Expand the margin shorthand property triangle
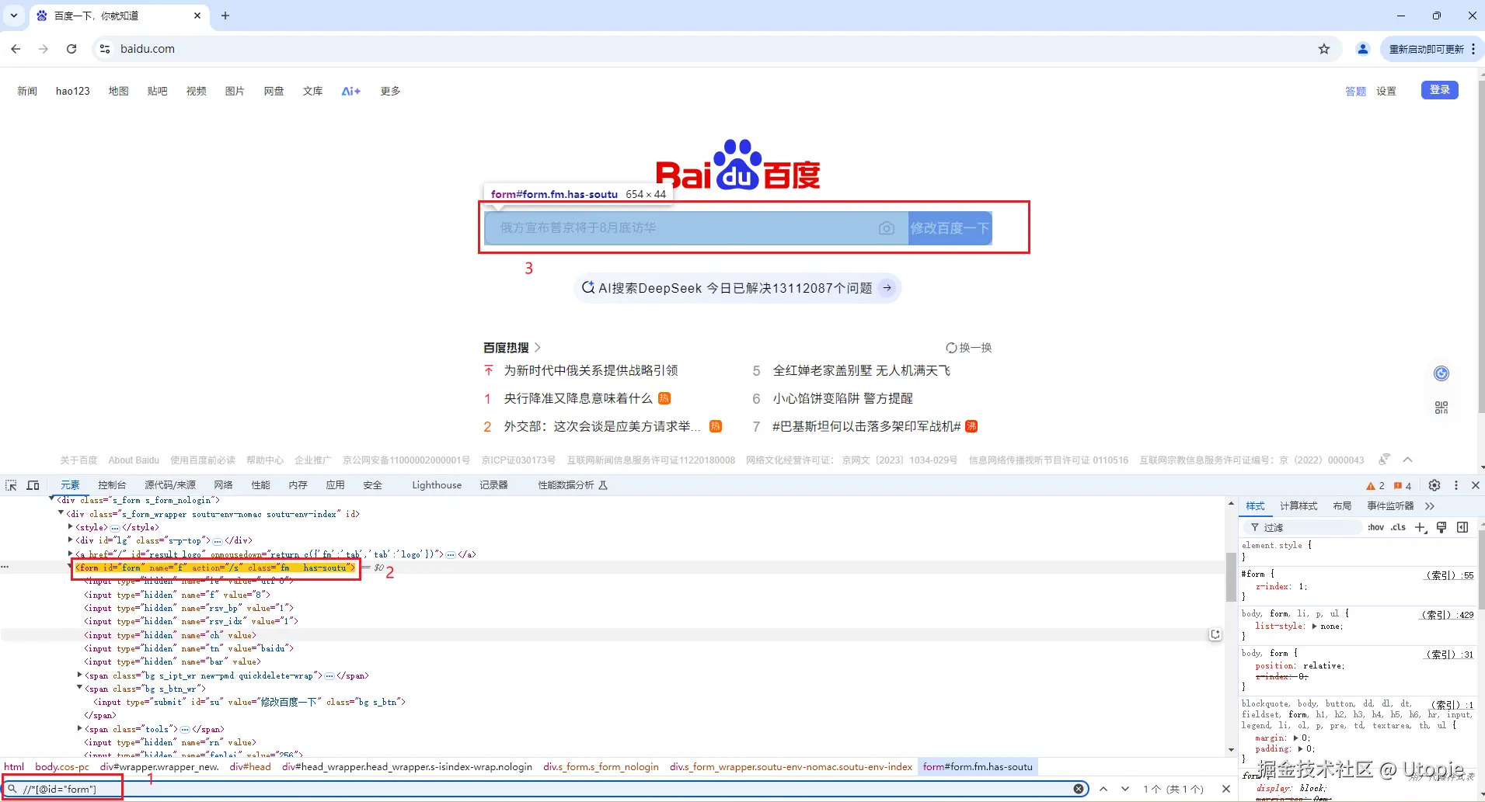The width and height of the screenshot is (1485, 802). pos(1296,738)
